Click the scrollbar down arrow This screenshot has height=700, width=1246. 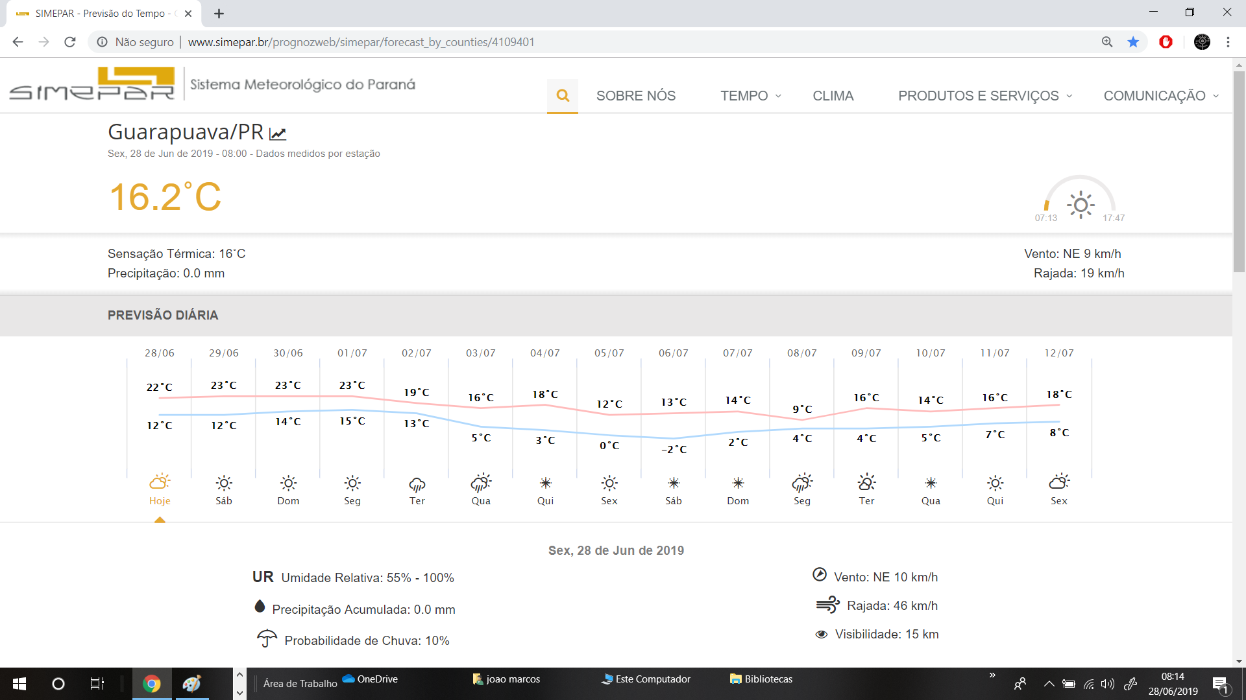(1239, 661)
